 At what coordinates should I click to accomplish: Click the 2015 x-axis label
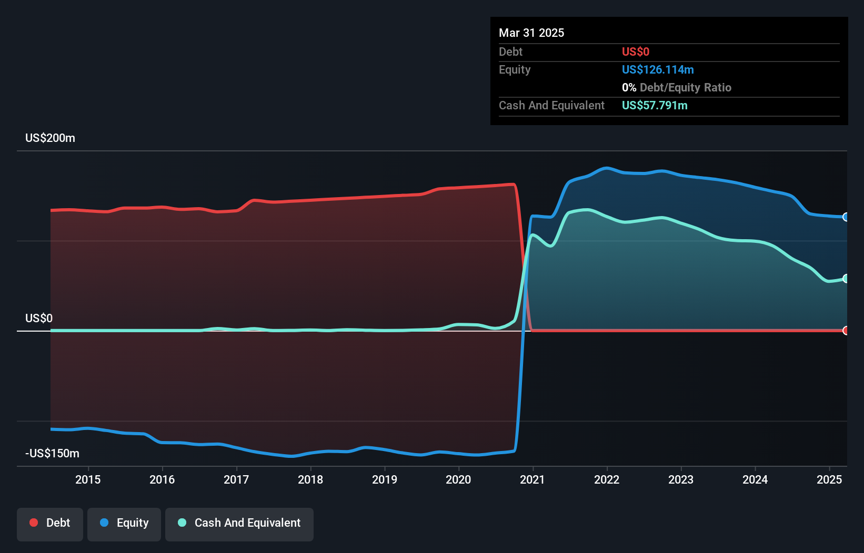tap(88, 479)
